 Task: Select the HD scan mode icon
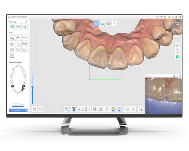pos(101,109)
